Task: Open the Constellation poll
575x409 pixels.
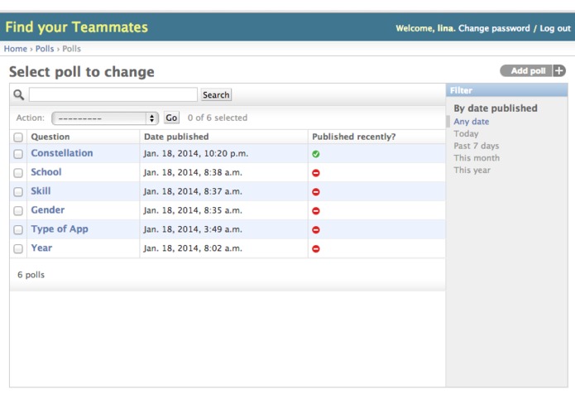Action: [x=62, y=153]
